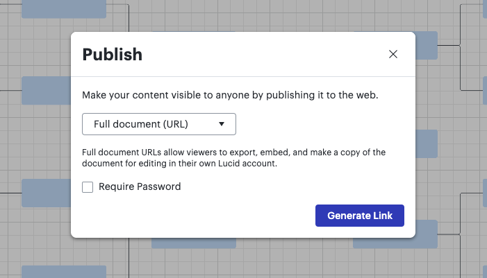Click the dropdown's black triangle arrow
This screenshot has height=278, width=487.
click(222, 124)
